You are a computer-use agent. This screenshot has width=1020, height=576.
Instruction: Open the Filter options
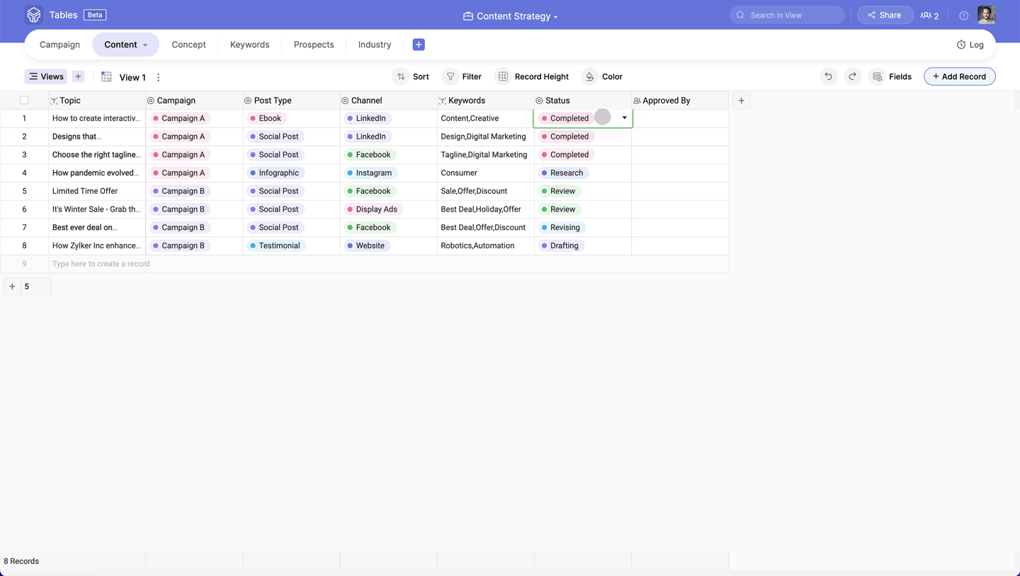pyautogui.click(x=463, y=76)
